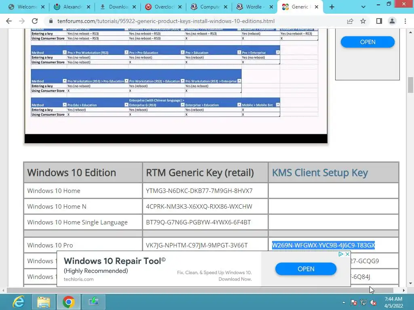This screenshot has height=310, width=414.
Task: Click the Windows 10 Home Single Language label
Action: 77,222
